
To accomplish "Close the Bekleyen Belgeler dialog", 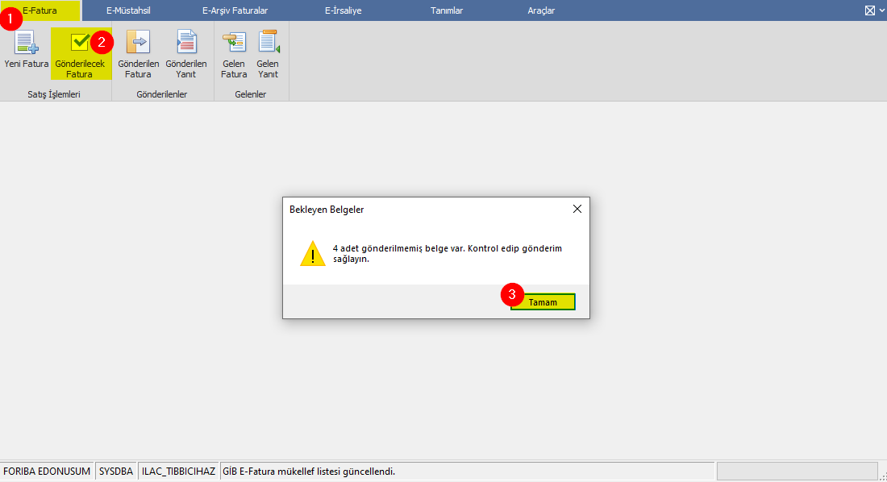I will click(577, 209).
